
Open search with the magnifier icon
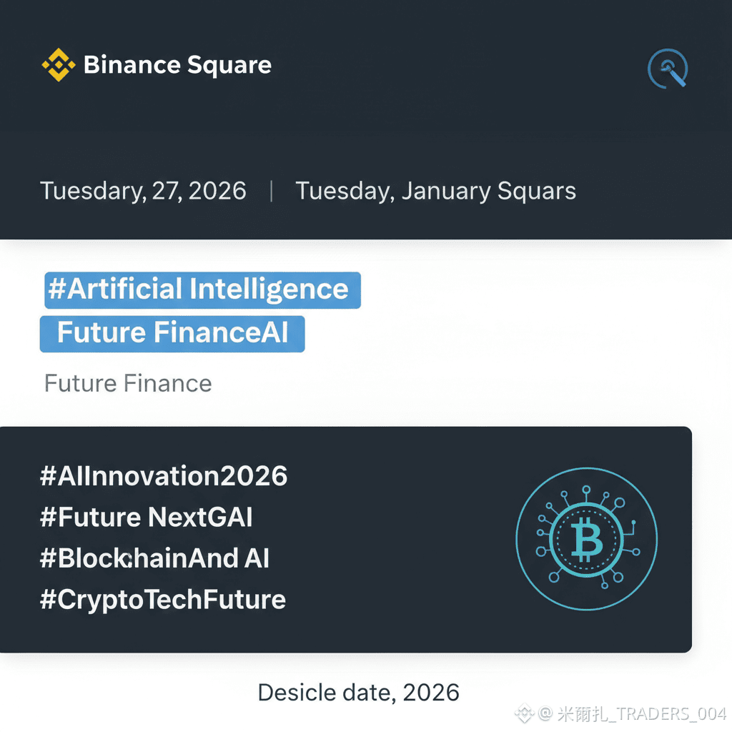[668, 69]
